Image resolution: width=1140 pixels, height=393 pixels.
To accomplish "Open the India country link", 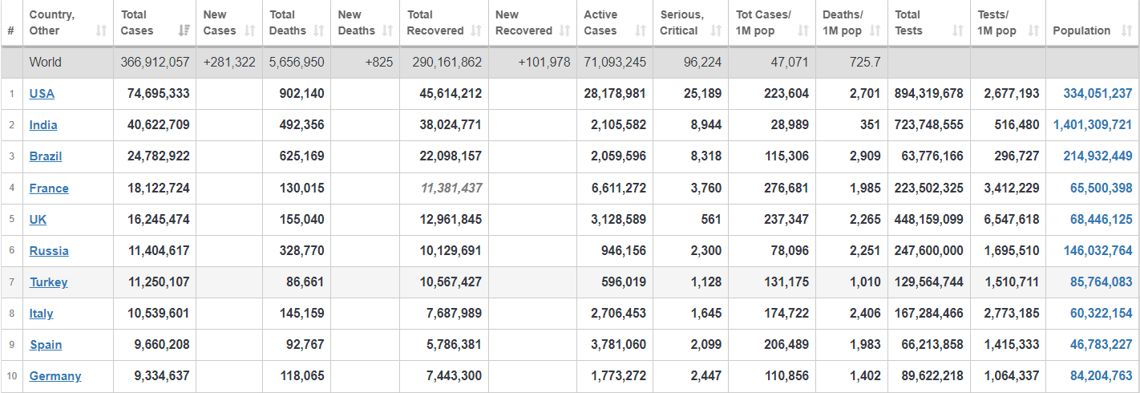I will click(43, 125).
